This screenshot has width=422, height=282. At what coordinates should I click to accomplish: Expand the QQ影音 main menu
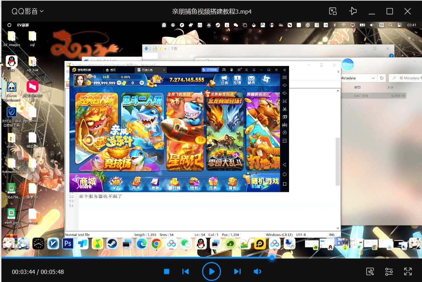[28, 11]
